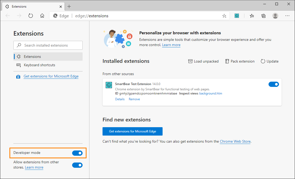Disable the SmartBear Test Extension toggle
This screenshot has height=179, width=295.
coord(274,84)
